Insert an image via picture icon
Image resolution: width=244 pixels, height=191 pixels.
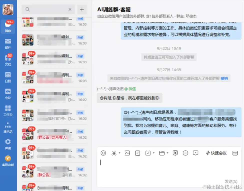click(x=127, y=153)
